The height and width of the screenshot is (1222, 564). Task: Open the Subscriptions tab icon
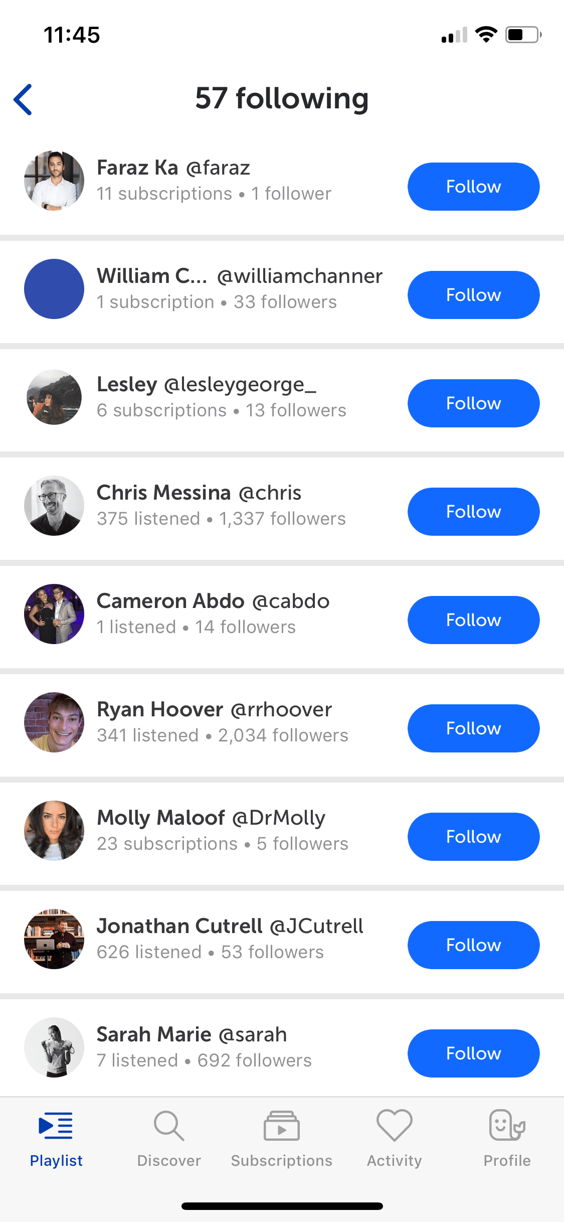click(x=282, y=1126)
